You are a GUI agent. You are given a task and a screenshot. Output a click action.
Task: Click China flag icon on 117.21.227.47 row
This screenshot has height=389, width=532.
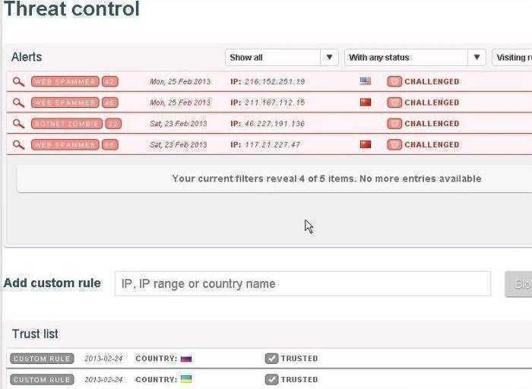click(366, 144)
